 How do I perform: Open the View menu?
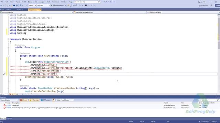click(x=12, y=2)
